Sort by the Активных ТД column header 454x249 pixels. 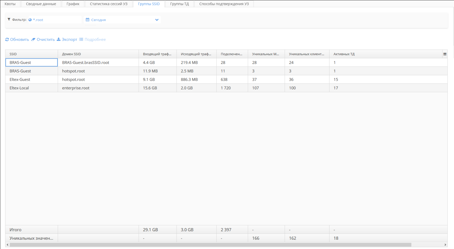point(344,54)
